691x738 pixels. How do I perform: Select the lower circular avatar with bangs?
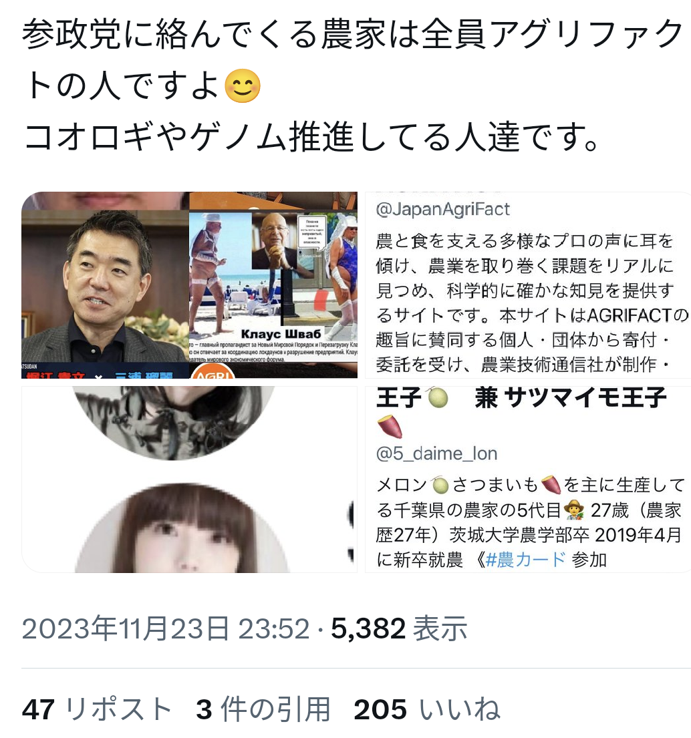[x=181, y=528]
